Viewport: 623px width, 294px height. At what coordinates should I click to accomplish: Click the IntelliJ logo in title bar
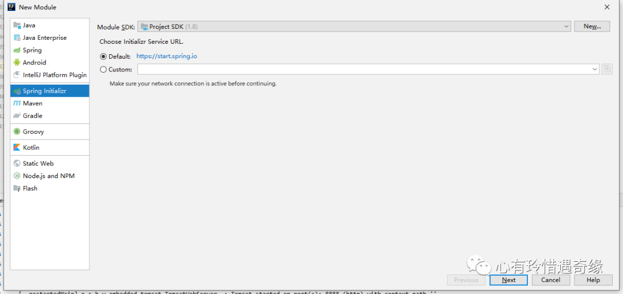12,7
